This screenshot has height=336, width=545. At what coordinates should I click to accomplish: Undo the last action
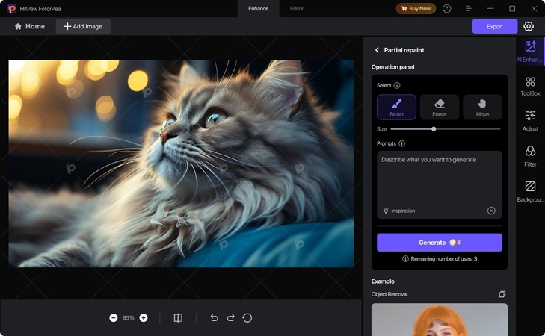coord(214,318)
